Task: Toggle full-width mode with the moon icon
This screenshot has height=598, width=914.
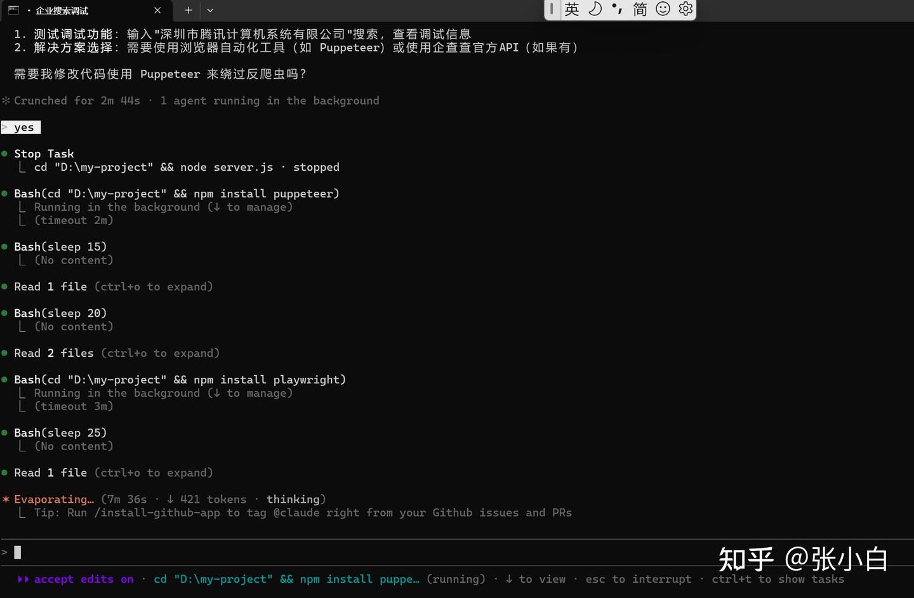Action: tap(594, 10)
